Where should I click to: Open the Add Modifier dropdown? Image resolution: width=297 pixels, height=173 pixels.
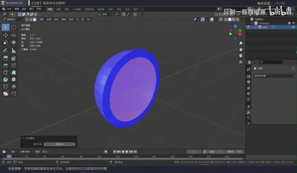[274, 76]
